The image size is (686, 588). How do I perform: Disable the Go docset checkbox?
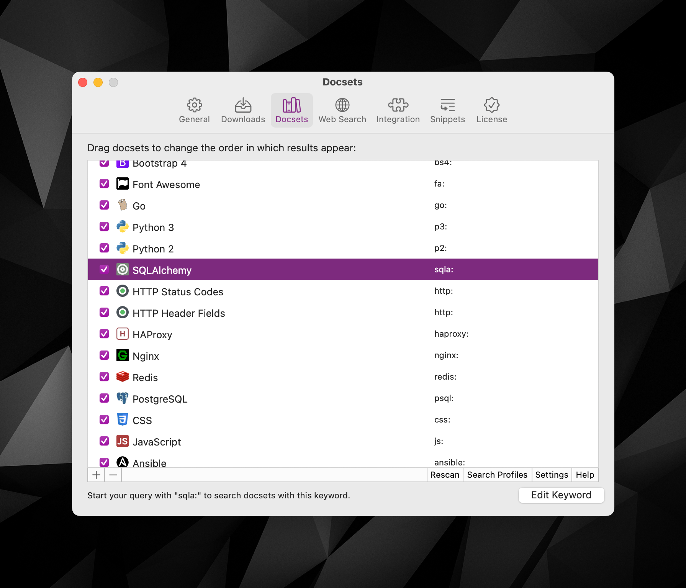coord(104,205)
